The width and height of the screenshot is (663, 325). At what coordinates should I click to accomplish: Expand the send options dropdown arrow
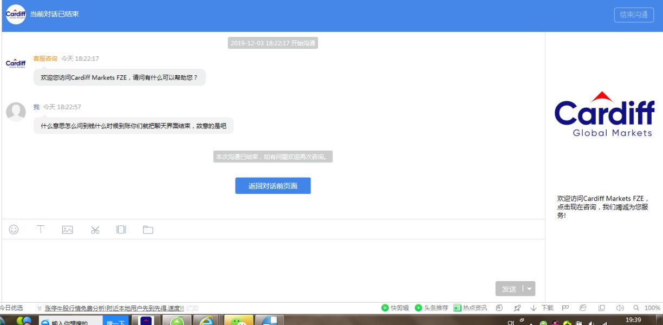click(x=529, y=289)
